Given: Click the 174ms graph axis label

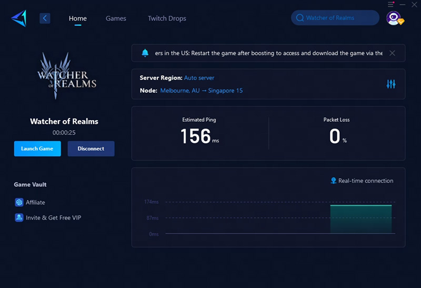Looking at the screenshot, I should 151,202.
